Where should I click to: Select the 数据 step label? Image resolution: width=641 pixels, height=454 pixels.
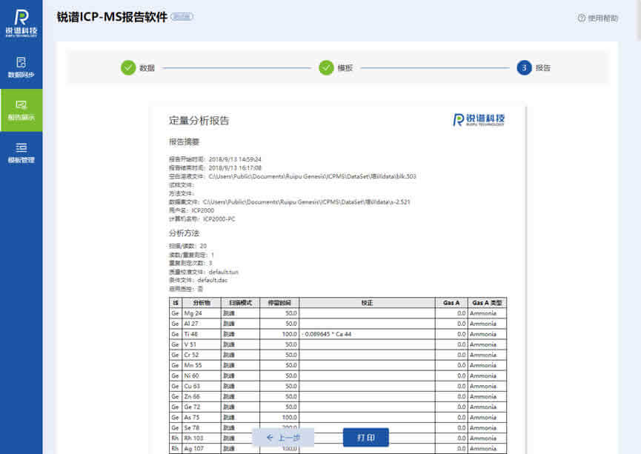click(147, 68)
